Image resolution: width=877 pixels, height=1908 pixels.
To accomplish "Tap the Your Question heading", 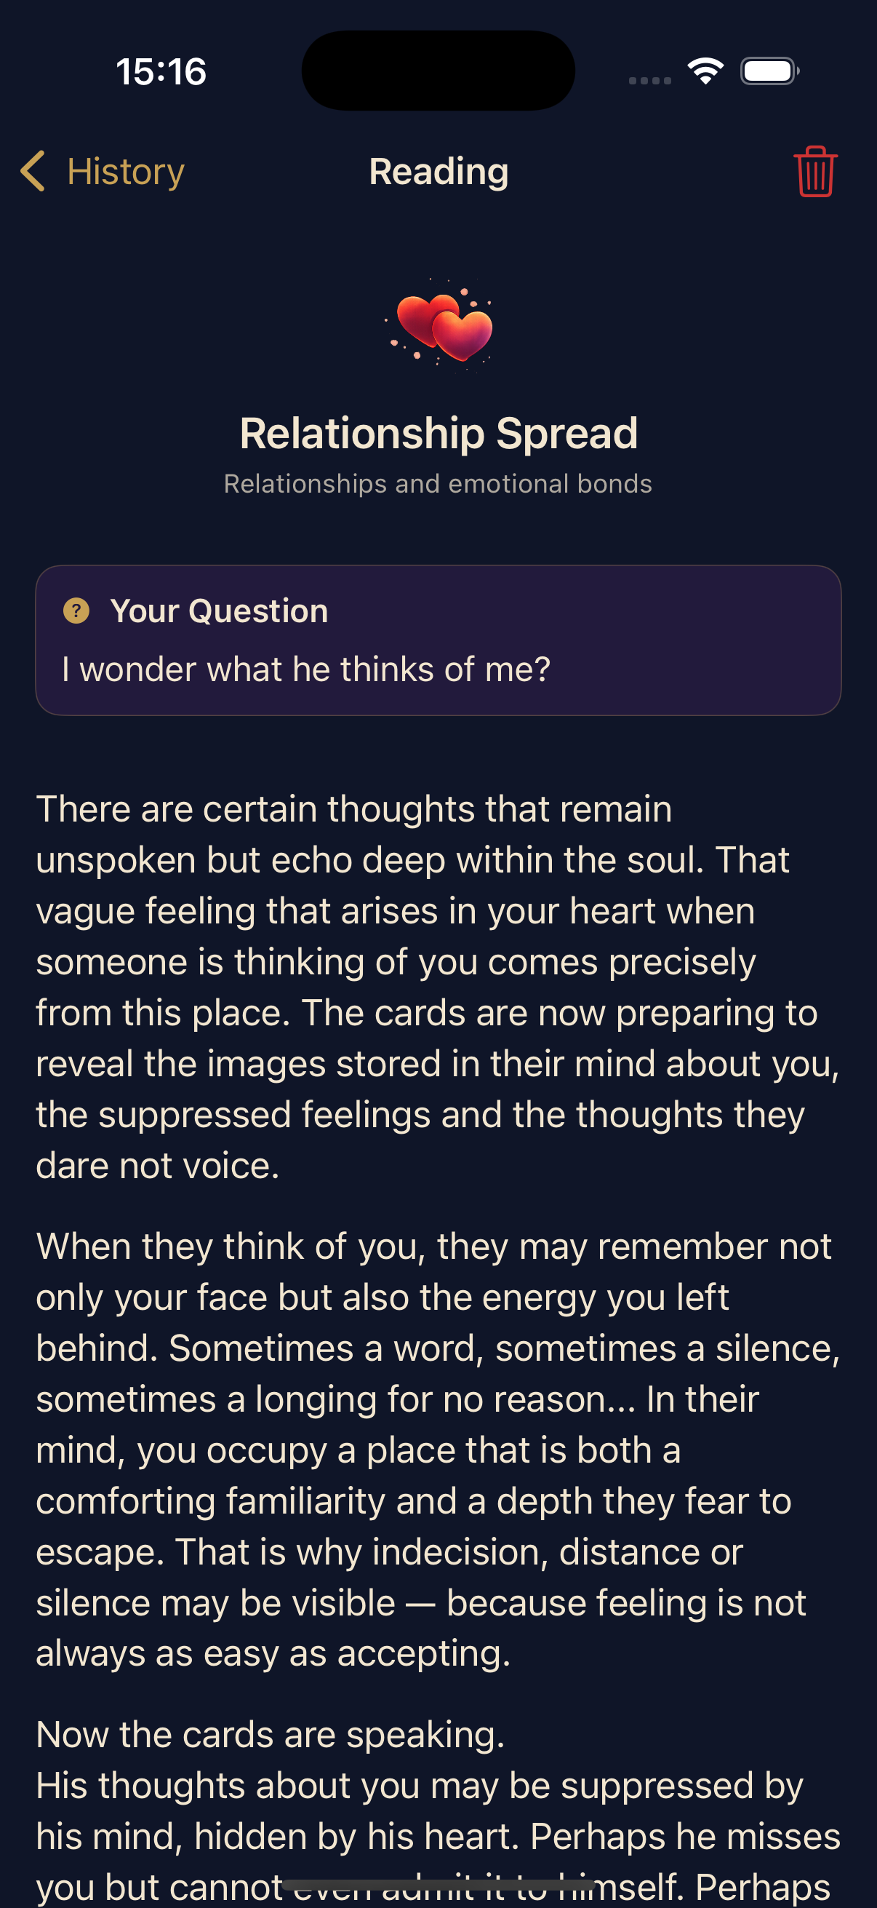I will point(218,611).
